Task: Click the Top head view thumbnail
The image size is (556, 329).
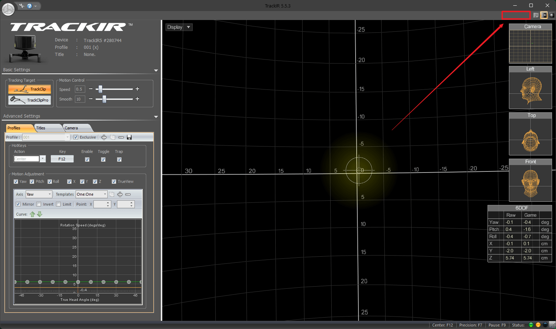Action: click(530, 134)
